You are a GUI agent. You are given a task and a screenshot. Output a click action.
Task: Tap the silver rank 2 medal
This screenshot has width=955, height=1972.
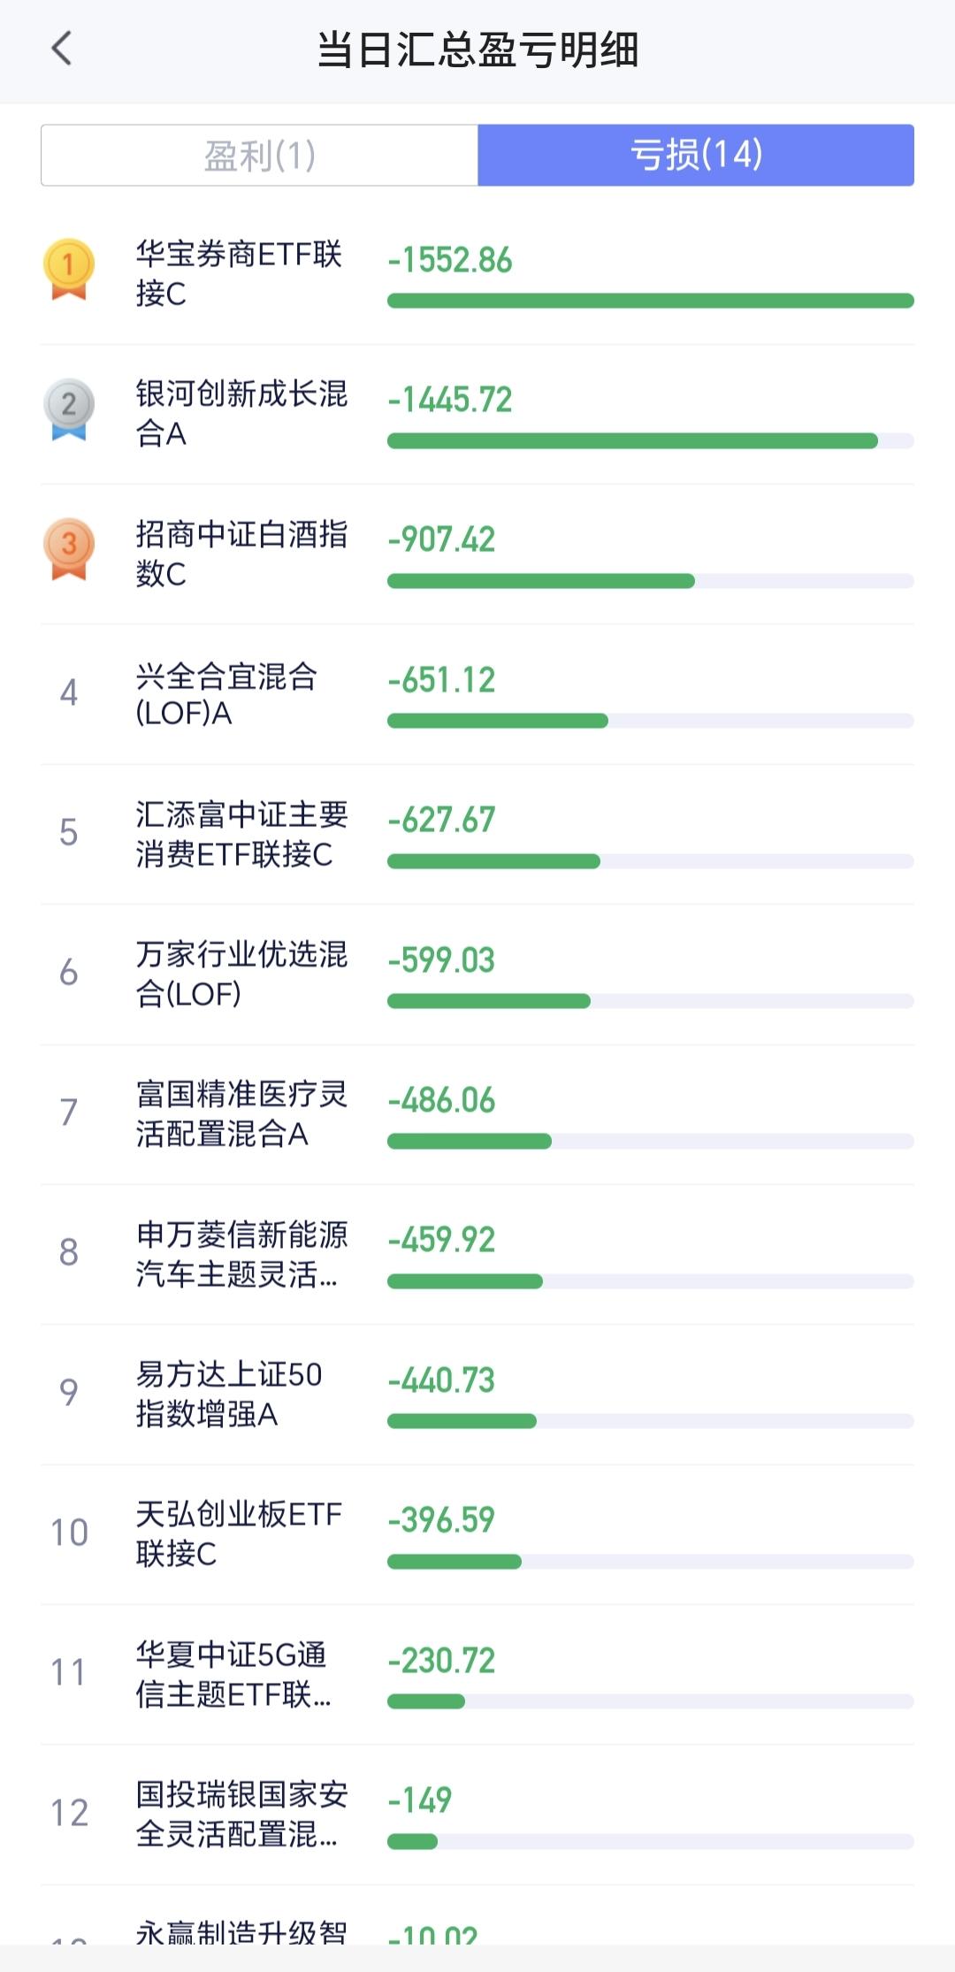(x=68, y=409)
